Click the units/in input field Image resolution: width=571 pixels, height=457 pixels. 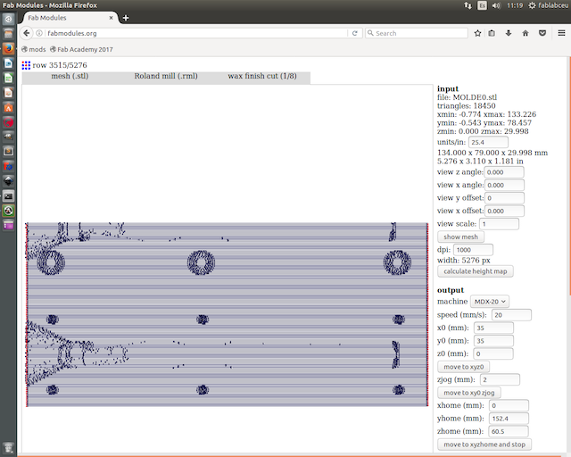488,143
